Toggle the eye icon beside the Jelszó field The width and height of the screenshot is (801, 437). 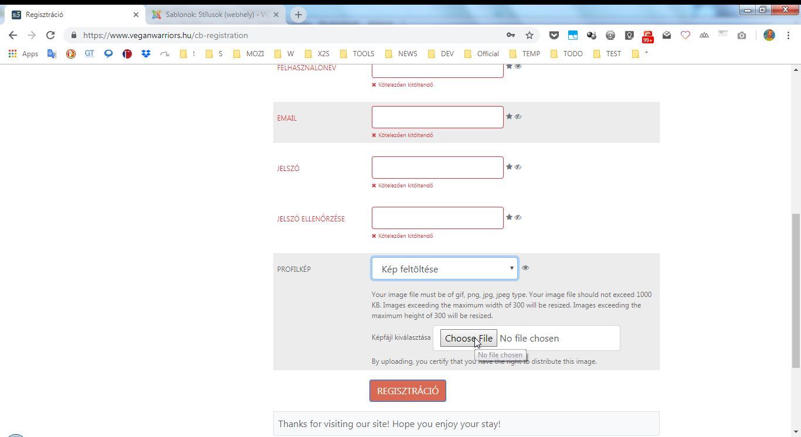point(518,167)
